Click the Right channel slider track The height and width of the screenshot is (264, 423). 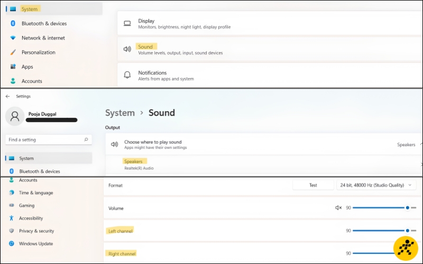tap(373, 253)
